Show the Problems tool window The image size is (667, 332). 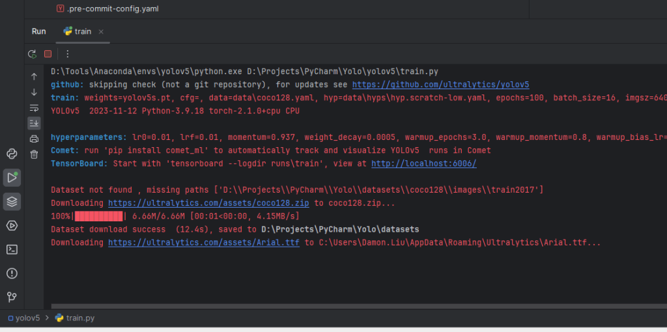click(x=12, y=273)
